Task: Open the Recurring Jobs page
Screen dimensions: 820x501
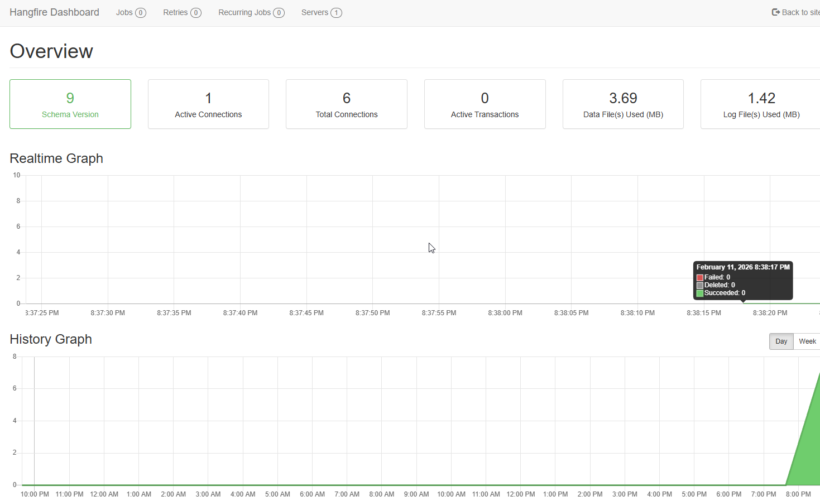Action: coord(244,12)
